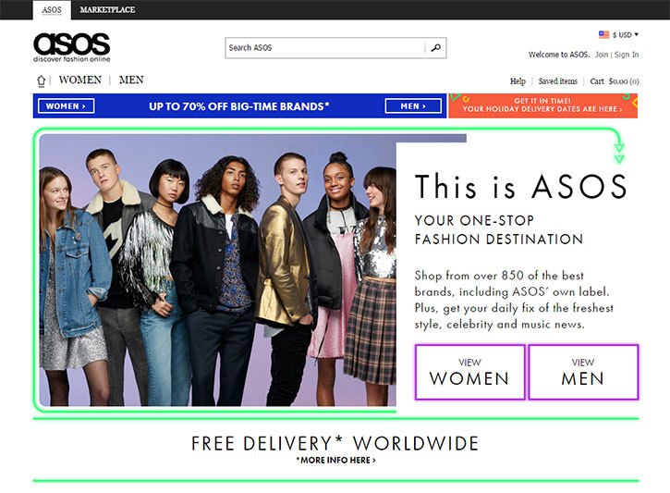
Task: Click WOMEN button in blue sale banner
Action: tap(67, 106)
